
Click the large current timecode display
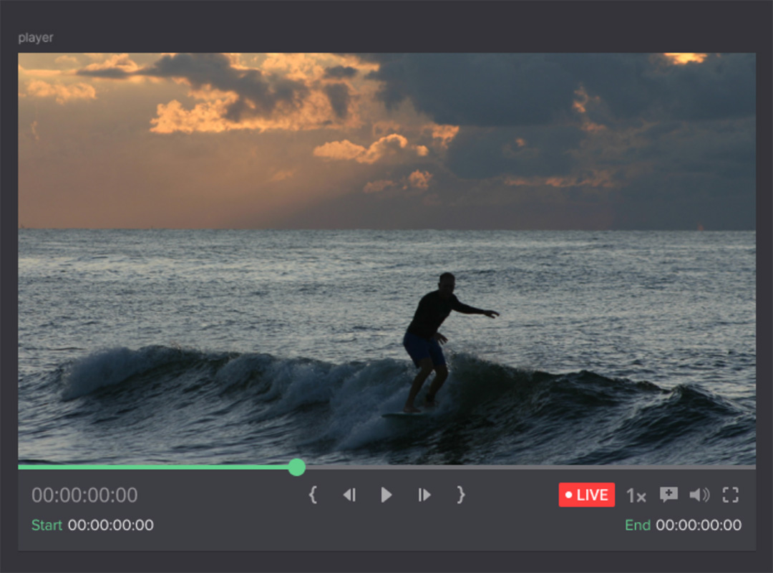pyautogui.click(x=84, y=495)
